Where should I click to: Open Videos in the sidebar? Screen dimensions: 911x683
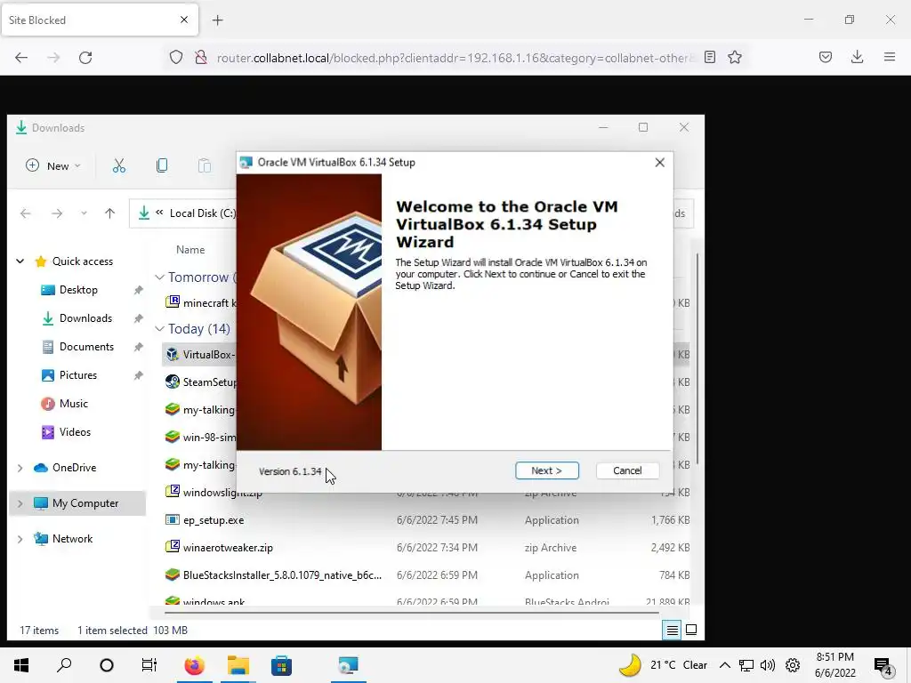pyautogui.click(x=75, y=432)
